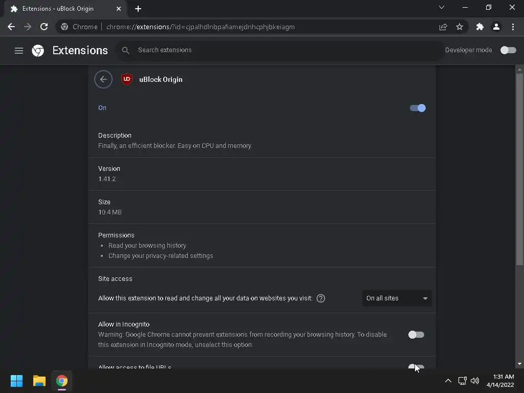Click the version number 1.41.2
This screenshot has height=393, width=524.
click(107, 179)
